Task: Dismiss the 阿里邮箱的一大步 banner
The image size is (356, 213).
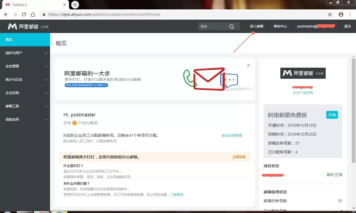Action: coord(249,65)
